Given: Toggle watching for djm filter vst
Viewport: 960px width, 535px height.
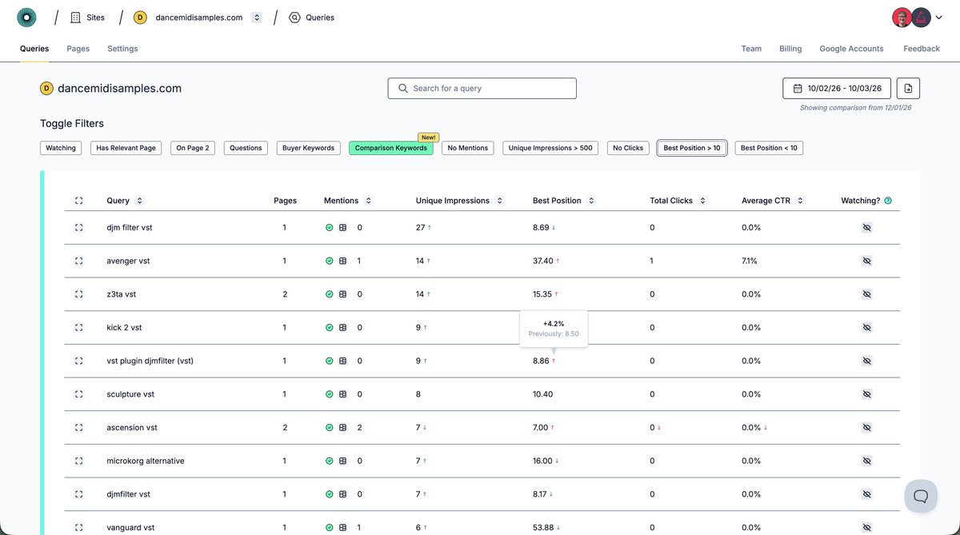Looking at the screenshot, I should click(x=866, y=228).
